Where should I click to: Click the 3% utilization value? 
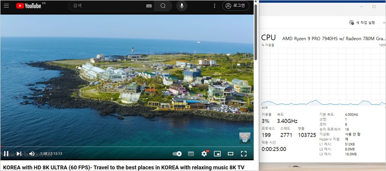pyautogui.click(x=265, y=121)
